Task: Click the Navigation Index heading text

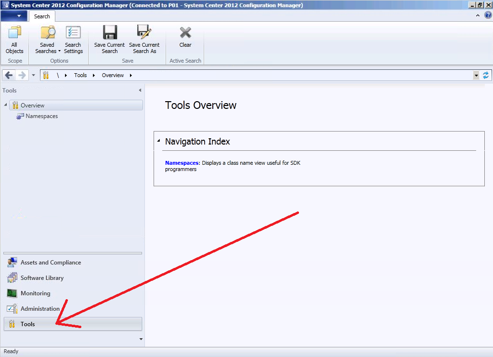Action: point(197,142)
